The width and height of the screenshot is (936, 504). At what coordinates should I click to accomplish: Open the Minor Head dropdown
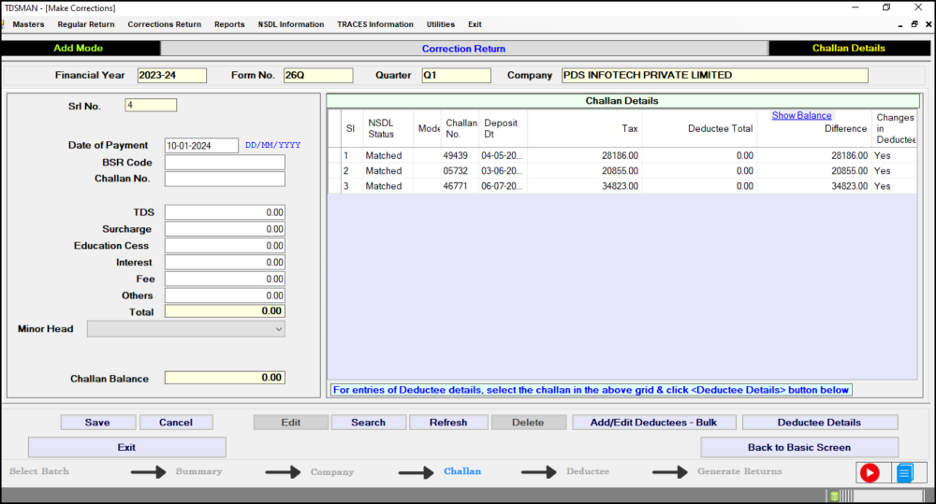click(x=185, y=328)
